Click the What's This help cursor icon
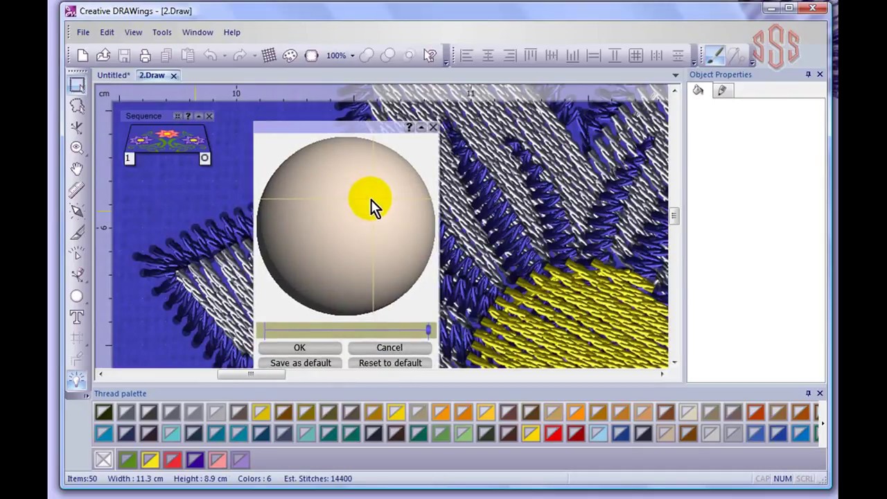The height and width of the screenshot is (499, 887). pos(430,55)
